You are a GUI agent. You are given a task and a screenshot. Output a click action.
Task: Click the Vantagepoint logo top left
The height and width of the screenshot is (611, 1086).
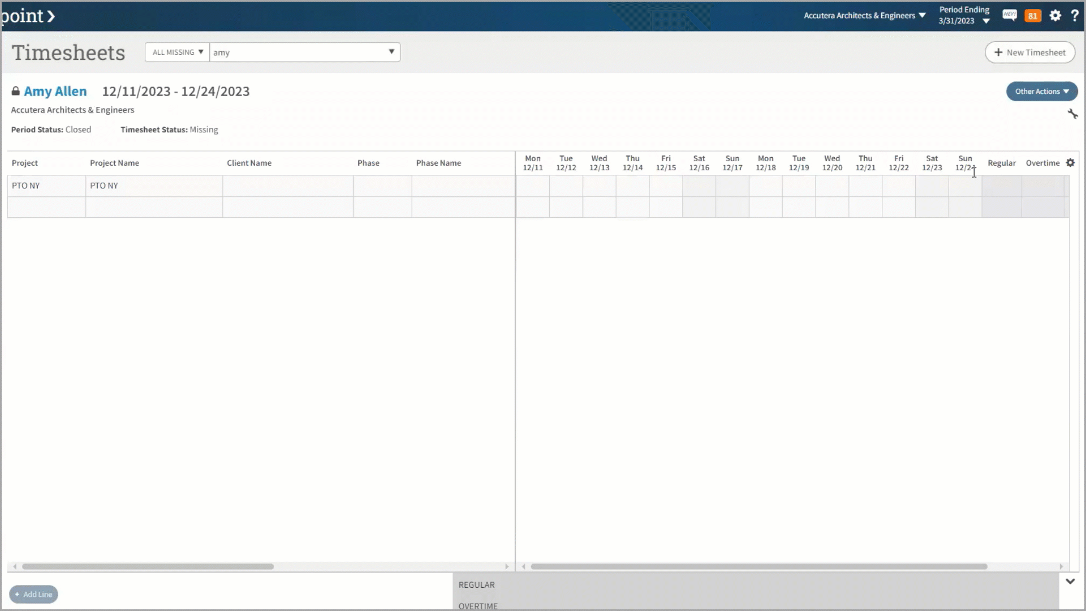click(25, 16)
